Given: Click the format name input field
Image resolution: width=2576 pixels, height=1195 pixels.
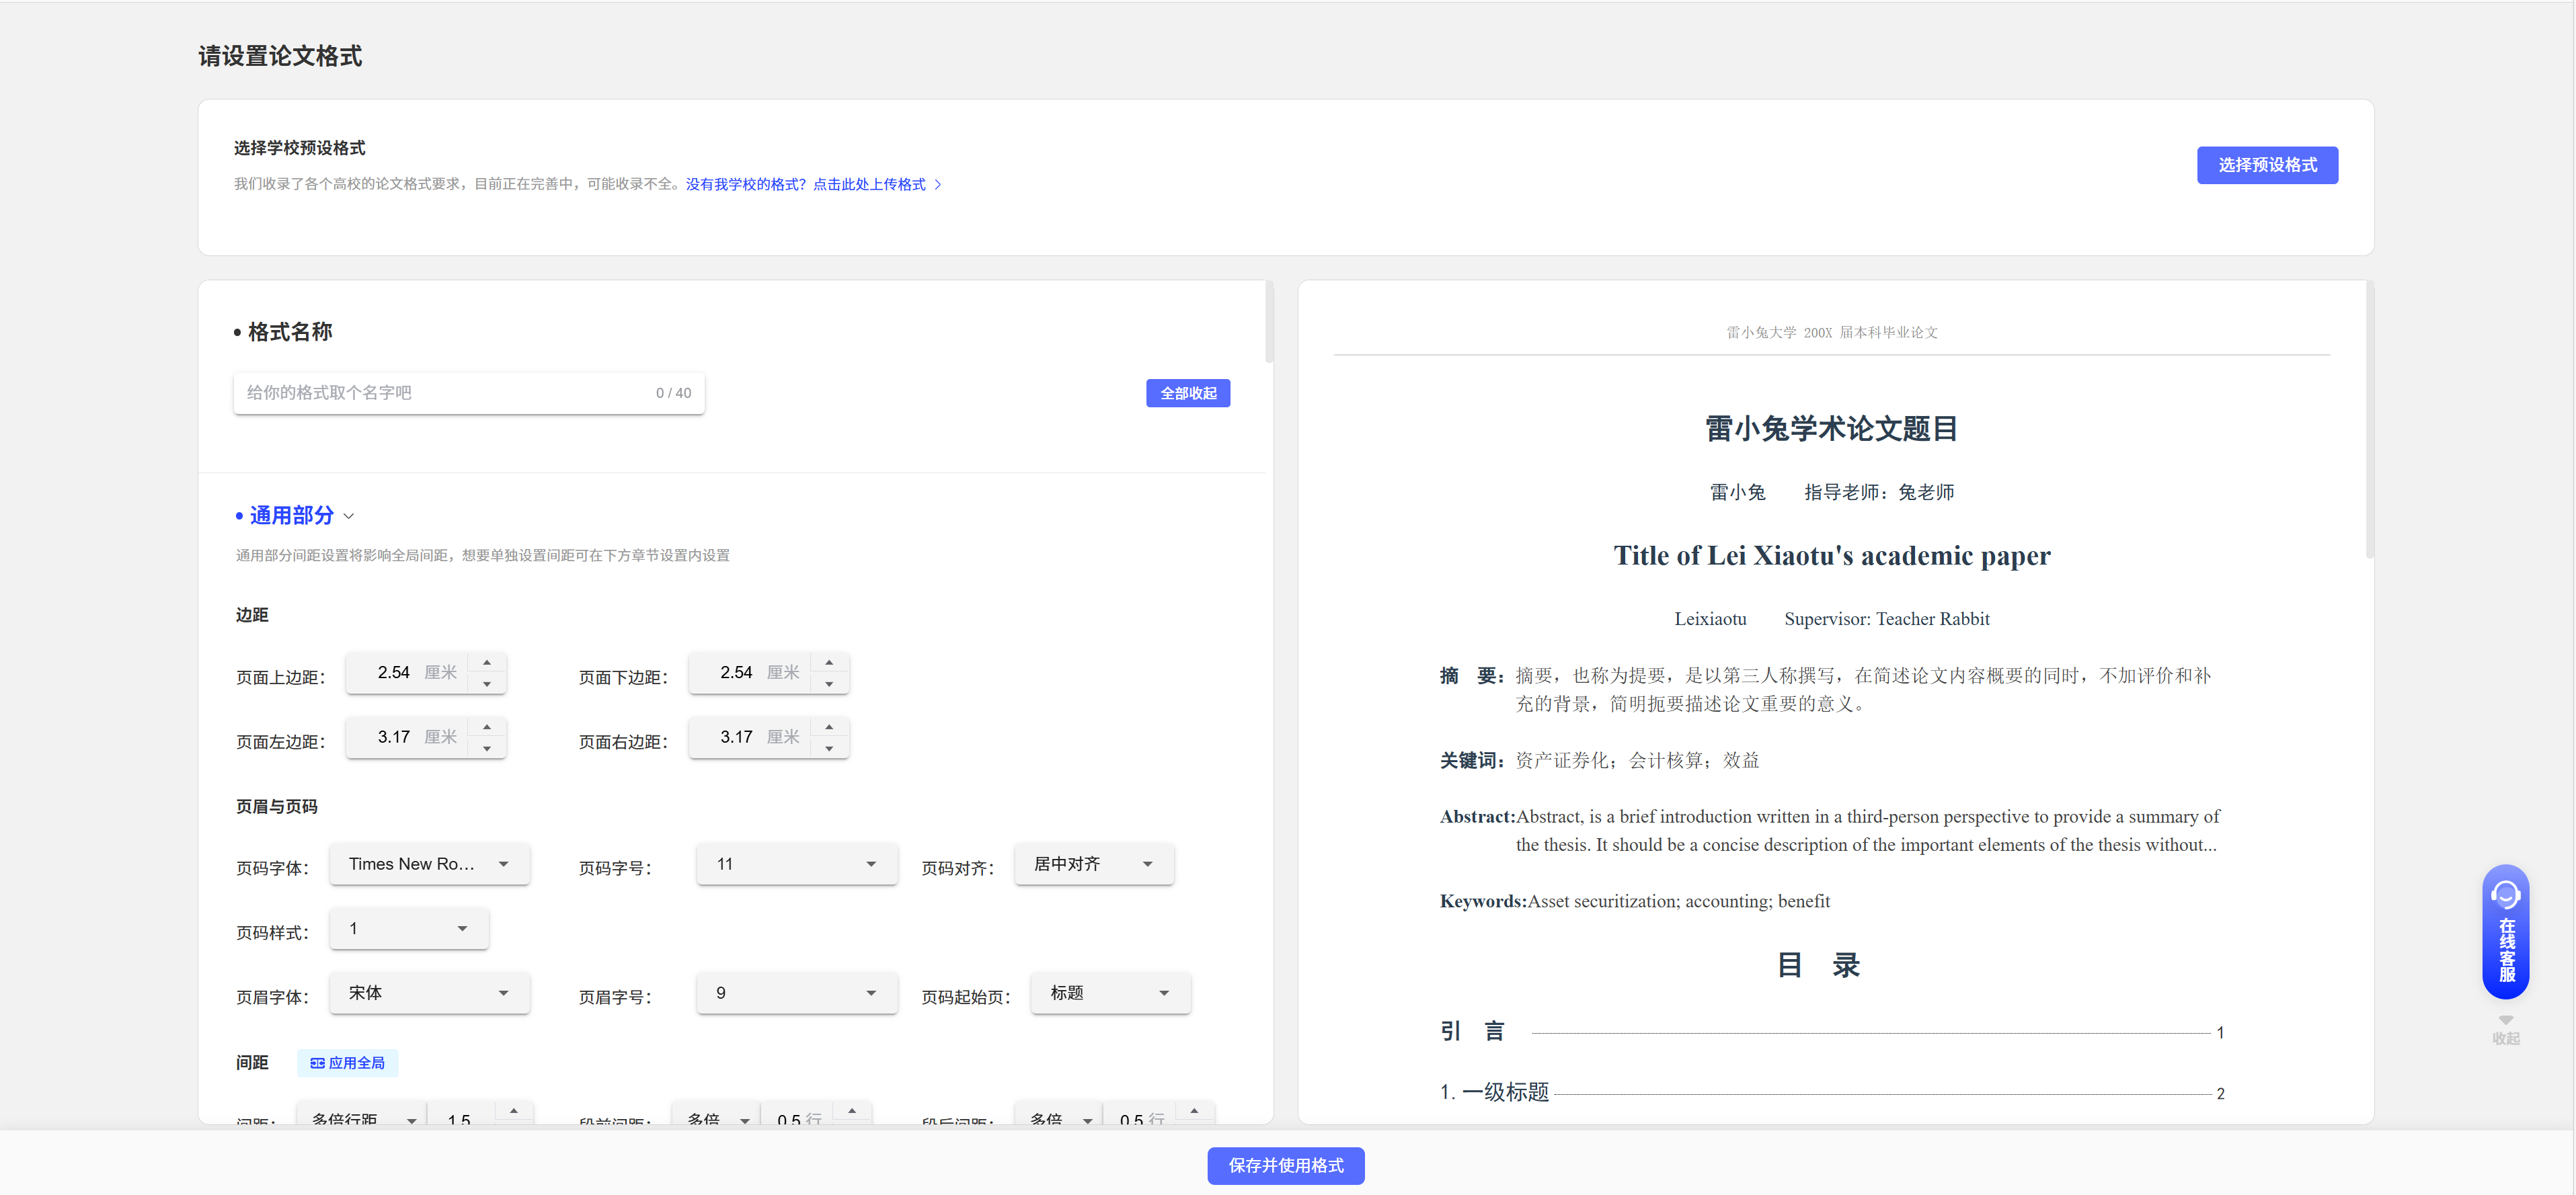Looking at the screenshot, I should point(440,394).
